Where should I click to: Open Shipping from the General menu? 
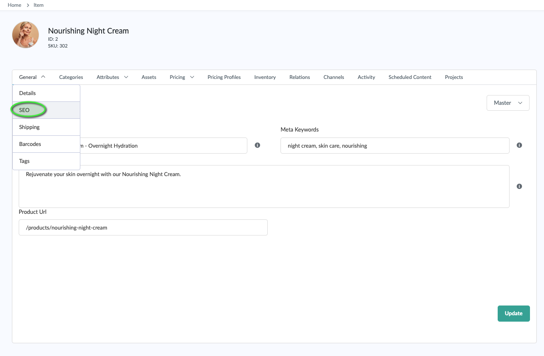tap(29, 127)
